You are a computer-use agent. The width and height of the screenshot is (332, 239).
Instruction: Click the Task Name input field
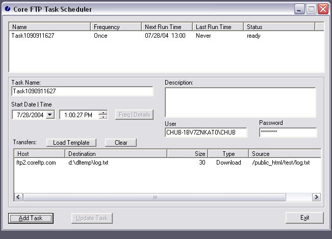pos(82,91)
